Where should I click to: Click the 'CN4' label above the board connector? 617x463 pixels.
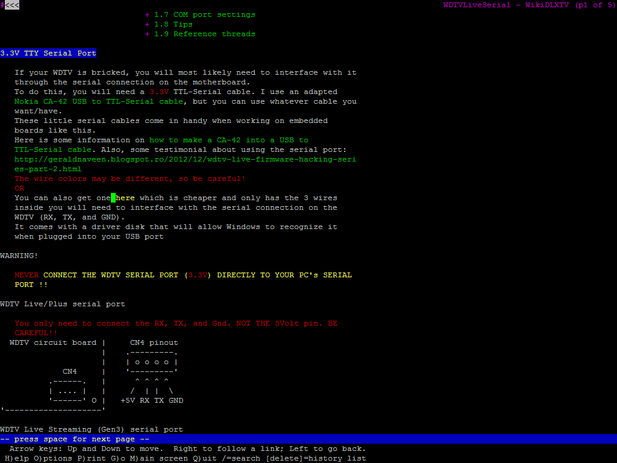[70, 371]
